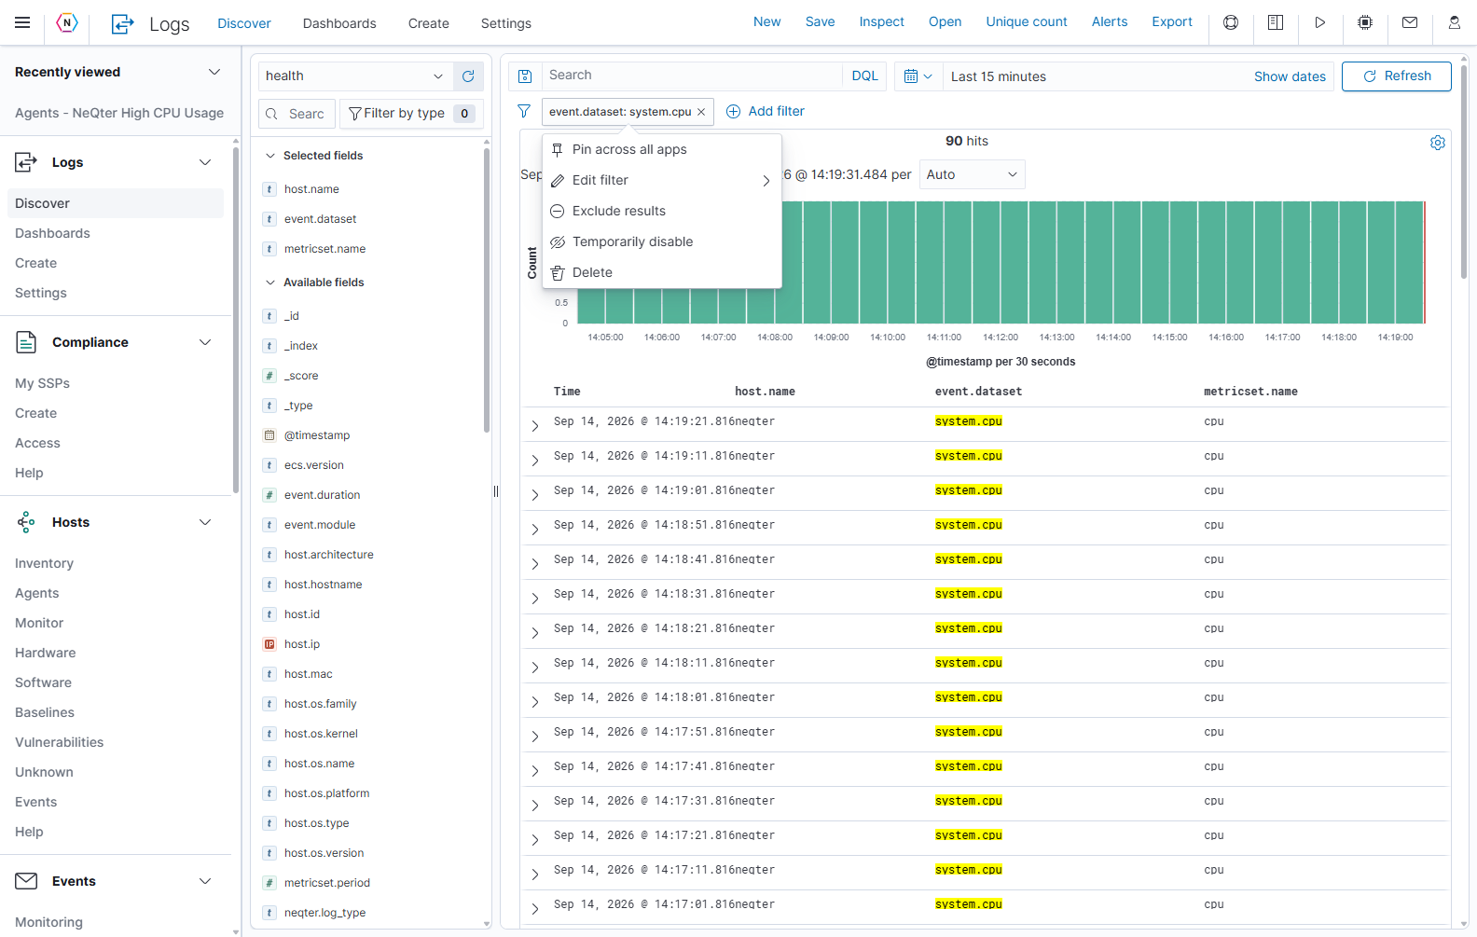The width and height of the screenshot is (1477, 937).
Task: Click the saved query disk icon
Action: click(x=525, y=76)
